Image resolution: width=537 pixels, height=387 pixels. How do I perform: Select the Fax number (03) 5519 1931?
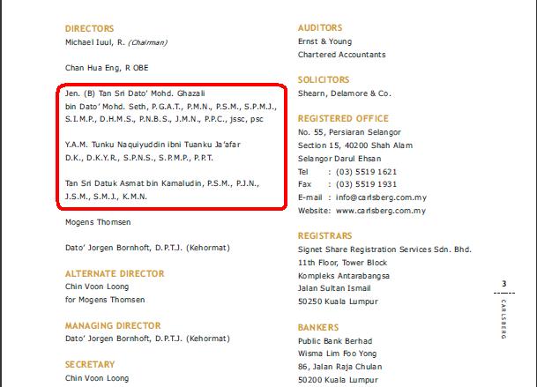[x=366, y=184]
